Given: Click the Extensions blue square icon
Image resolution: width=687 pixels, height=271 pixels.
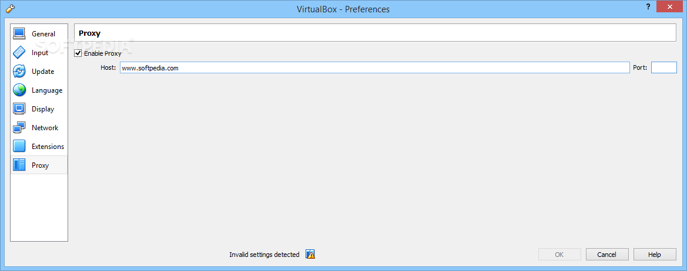Looking at the screenshot, I should coord(19,147).
